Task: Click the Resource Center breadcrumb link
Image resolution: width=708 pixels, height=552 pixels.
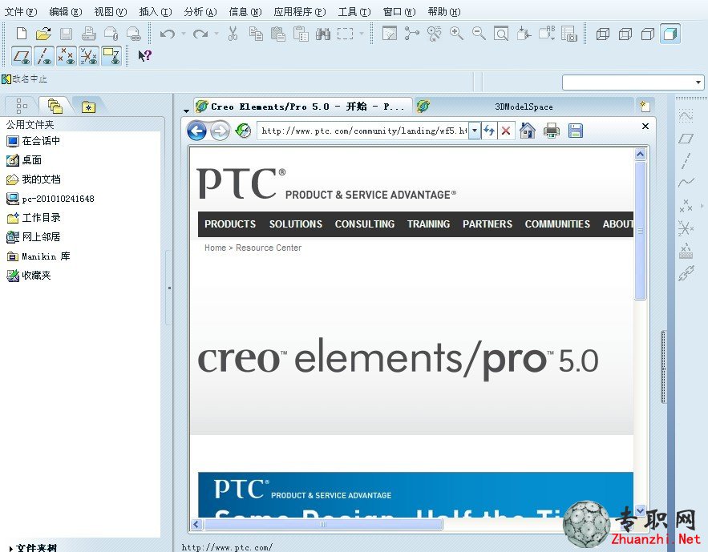Action: coord(269,248)
